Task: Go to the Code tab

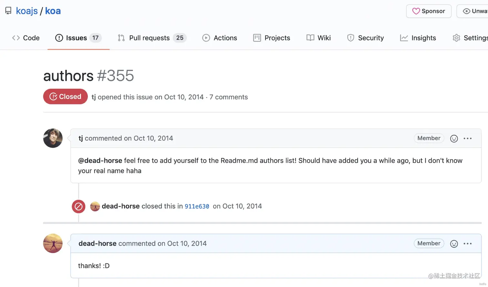Action: click(x=26, y=38)
